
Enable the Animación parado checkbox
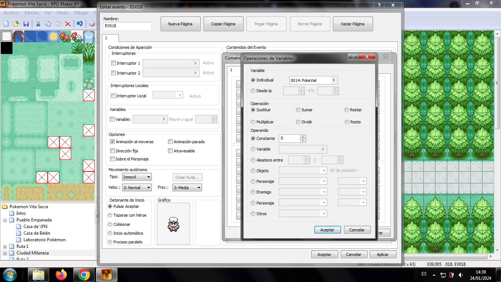[x=170, y=142]
